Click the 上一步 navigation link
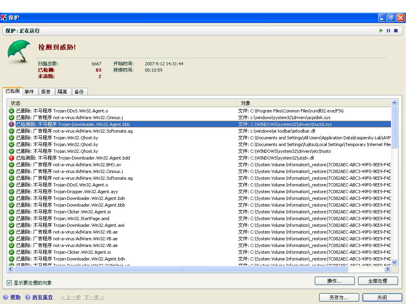Screen dimensions: 406x304 point(71,297)
